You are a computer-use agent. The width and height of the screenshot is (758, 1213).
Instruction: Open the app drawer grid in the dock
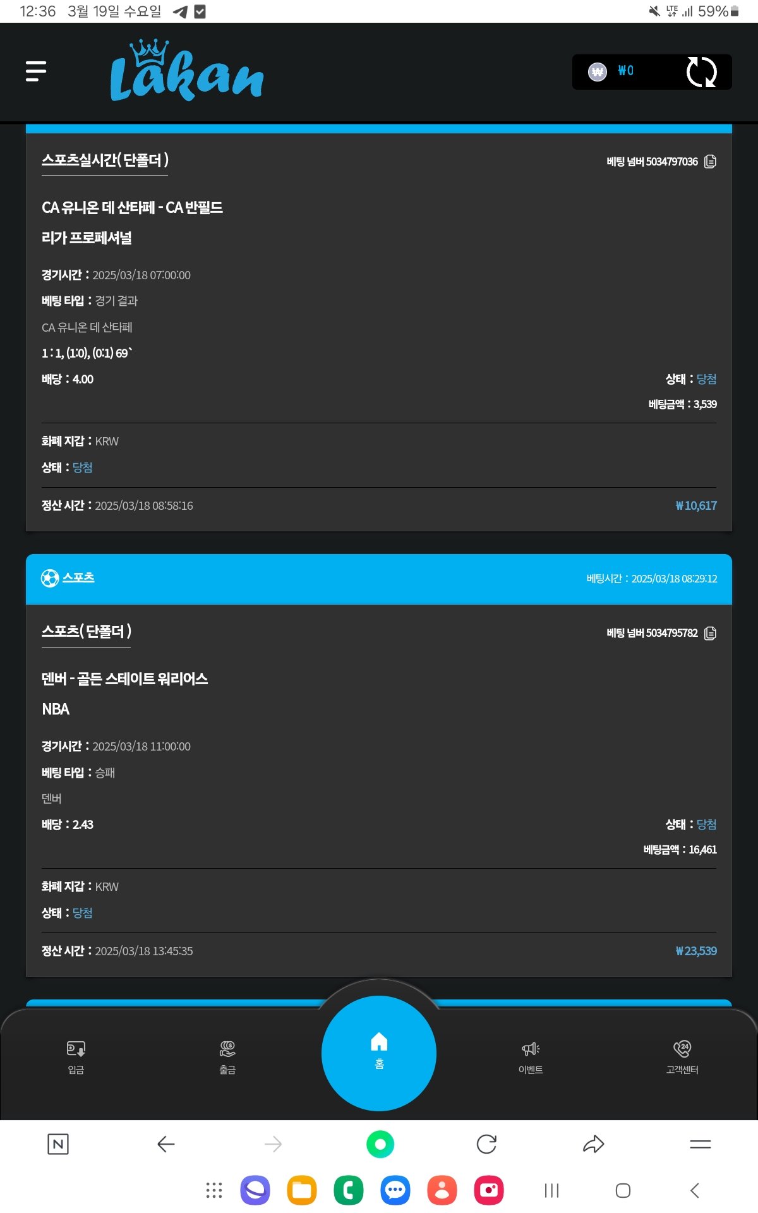(x=214, y=1190)
